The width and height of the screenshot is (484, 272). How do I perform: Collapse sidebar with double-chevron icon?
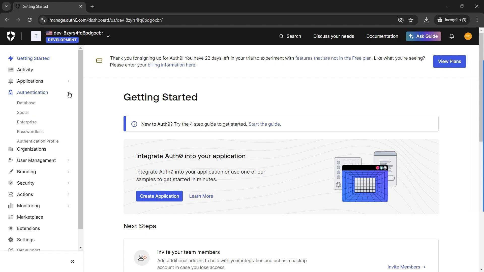(x=72, y=262)
